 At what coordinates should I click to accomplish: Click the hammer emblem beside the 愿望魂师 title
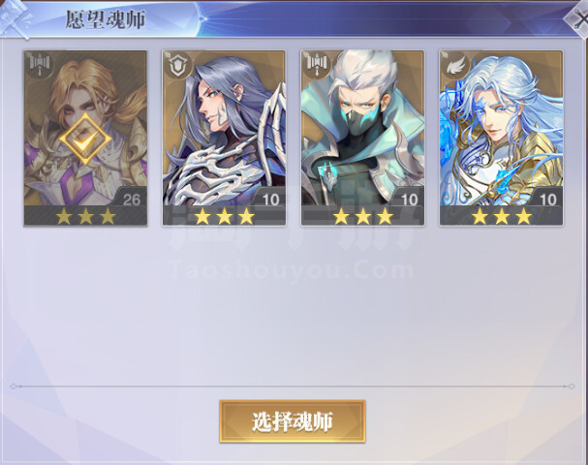[x=15, y=18]
